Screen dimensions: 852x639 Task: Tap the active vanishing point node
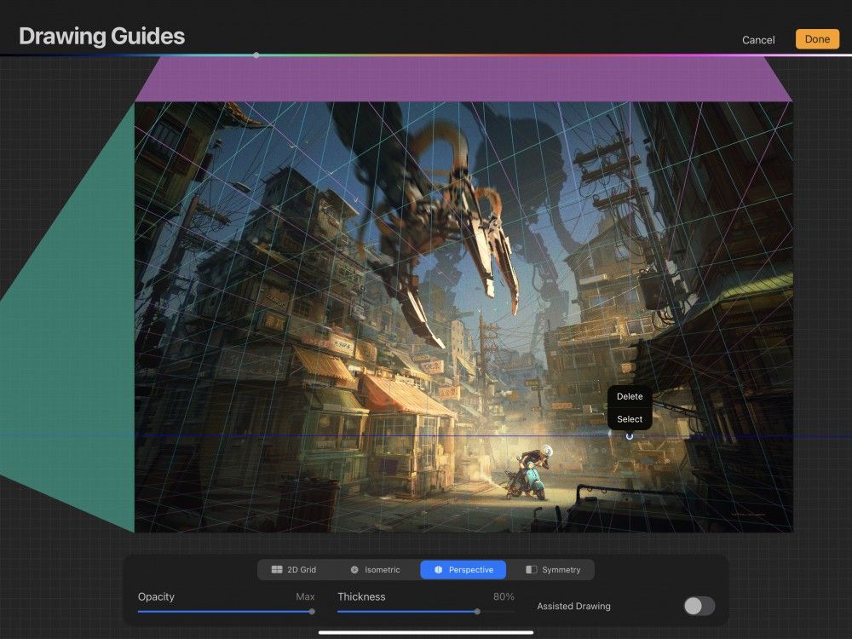(629, 435)
